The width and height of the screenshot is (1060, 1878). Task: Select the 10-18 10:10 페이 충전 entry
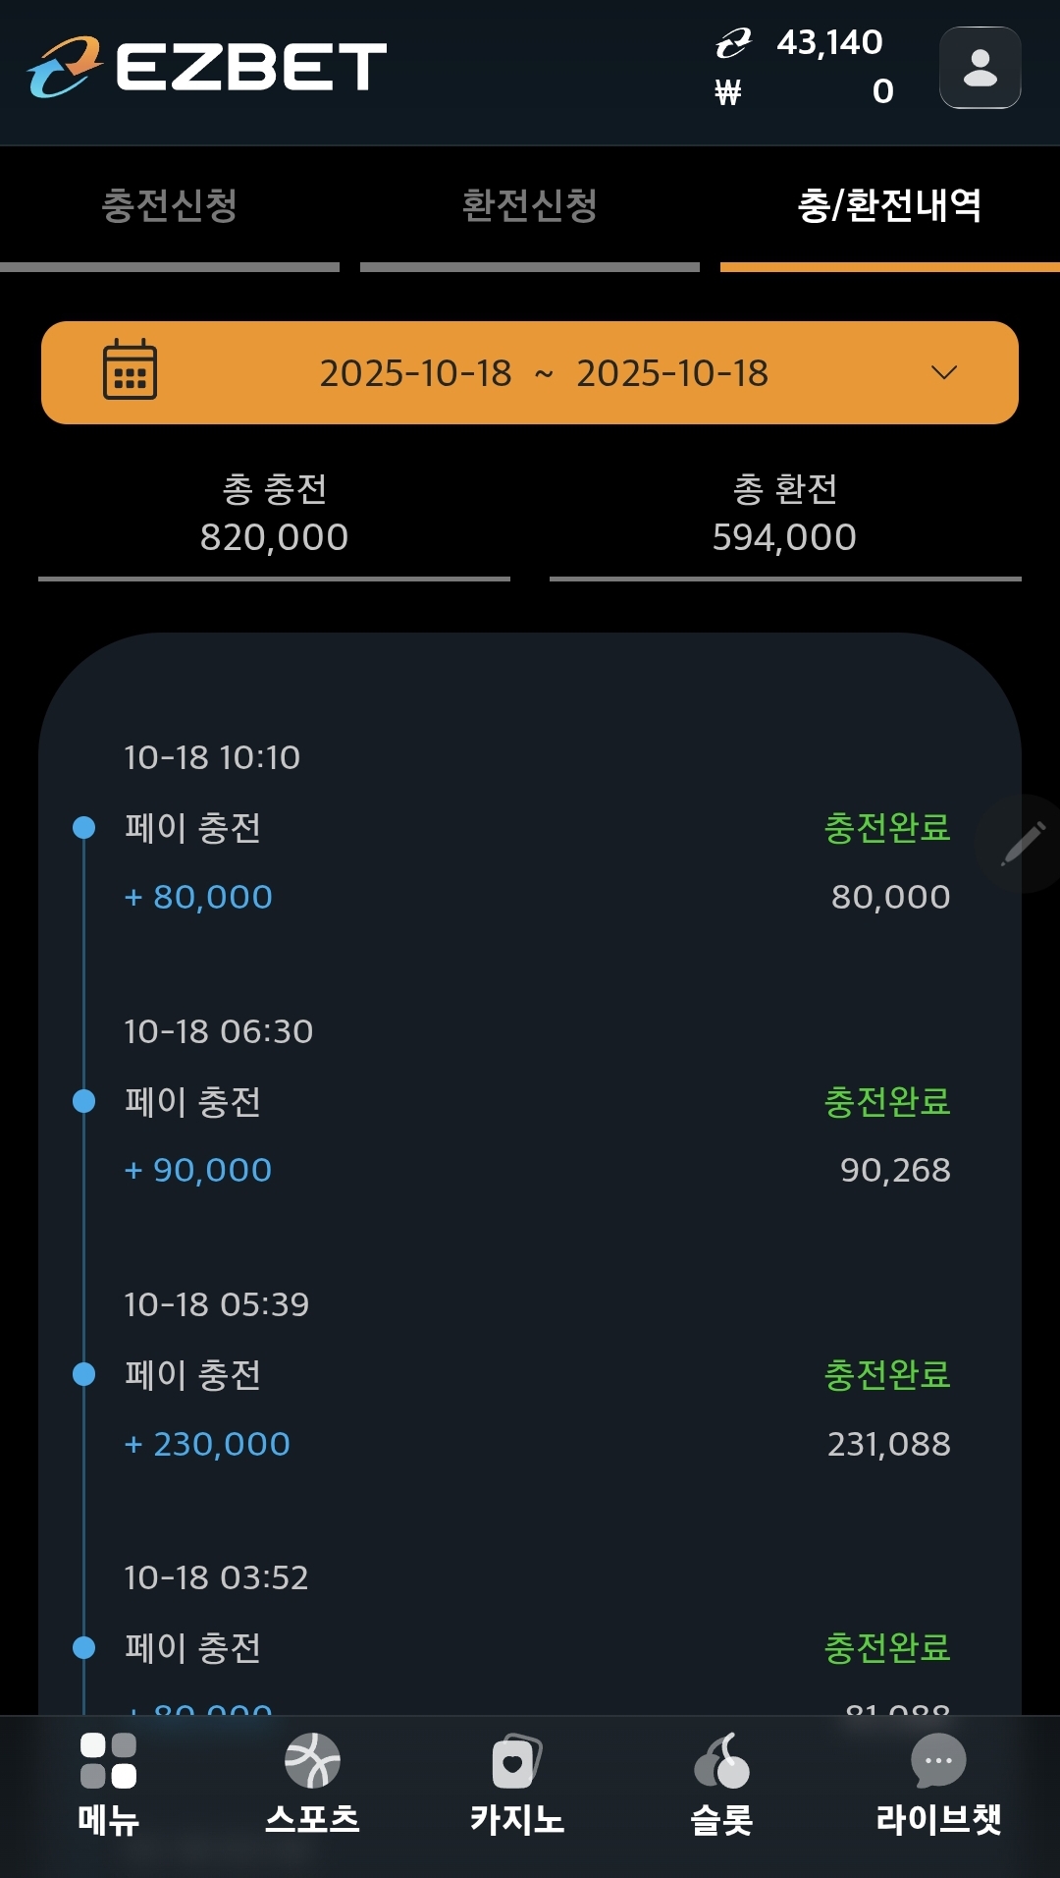click(x=193, y=828)
